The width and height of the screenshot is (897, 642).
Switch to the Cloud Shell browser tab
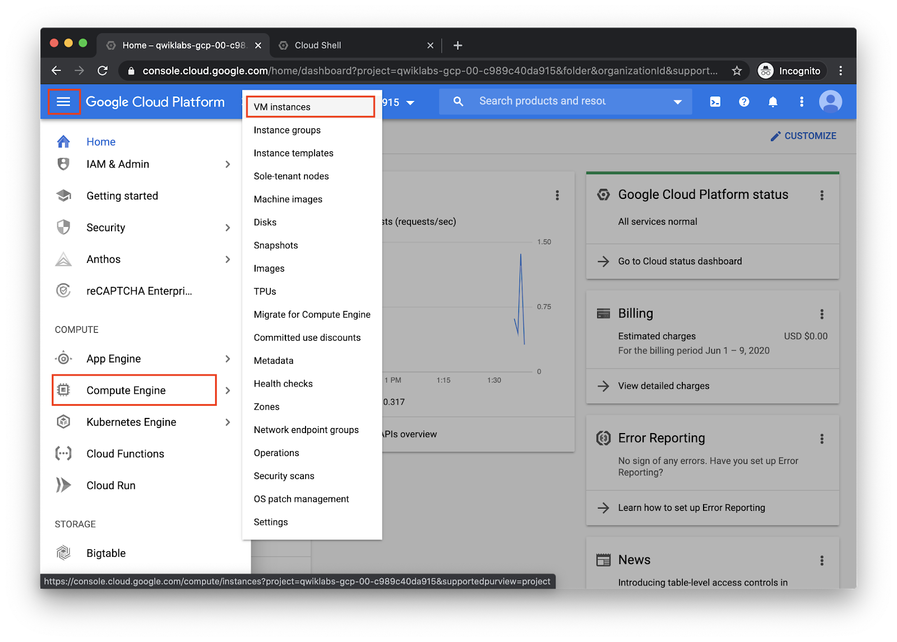[357, 45]
